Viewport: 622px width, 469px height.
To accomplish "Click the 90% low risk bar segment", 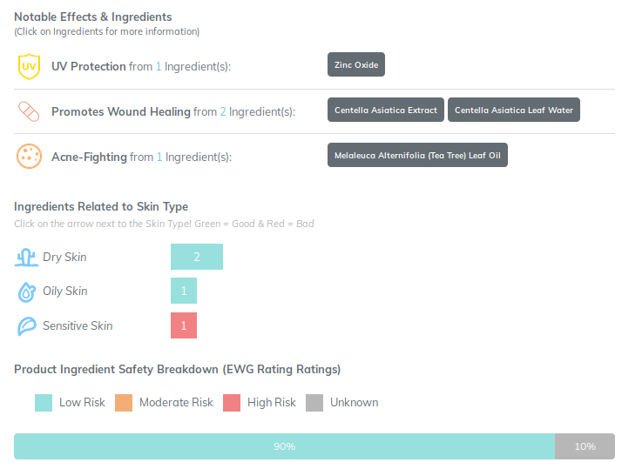I will click(284, 446).
